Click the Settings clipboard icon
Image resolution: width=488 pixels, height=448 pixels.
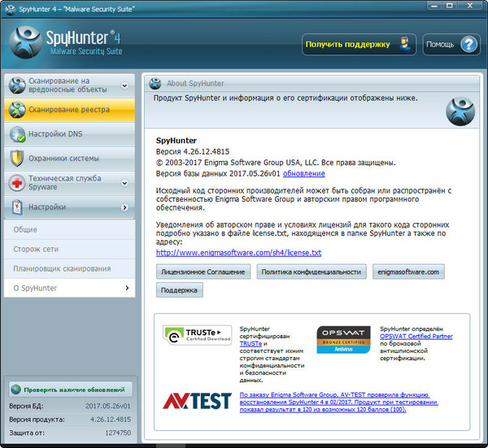17,207
